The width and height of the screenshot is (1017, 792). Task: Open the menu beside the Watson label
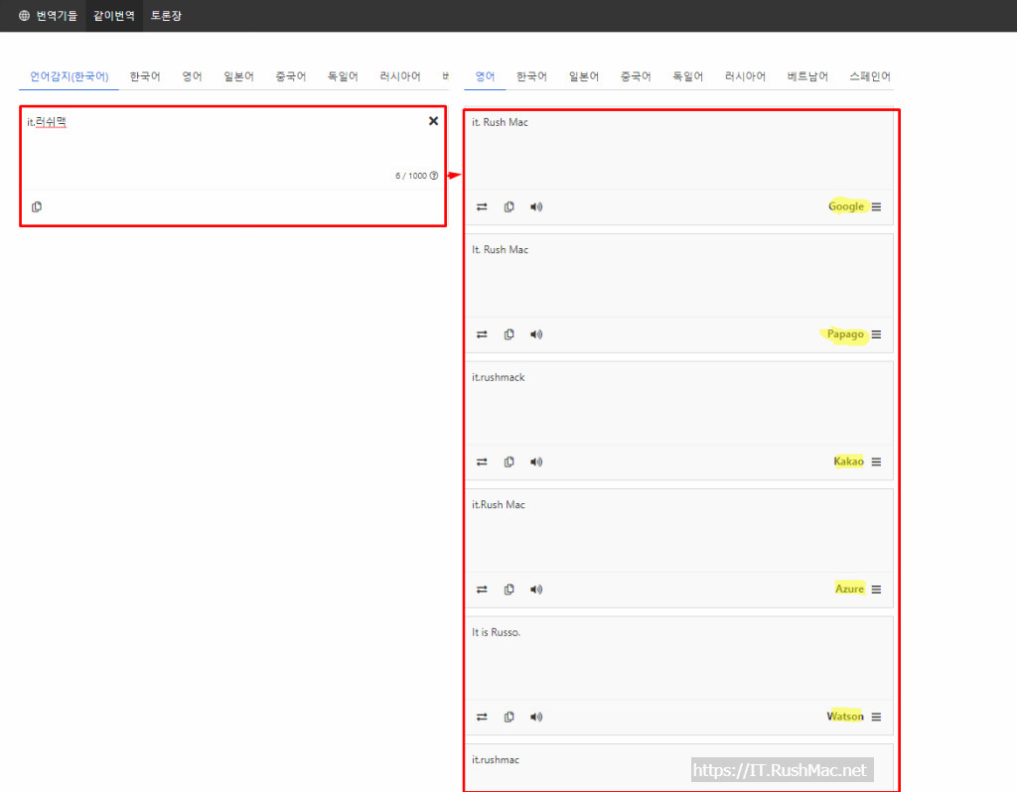pyautogui.click(x=876, y=717)
